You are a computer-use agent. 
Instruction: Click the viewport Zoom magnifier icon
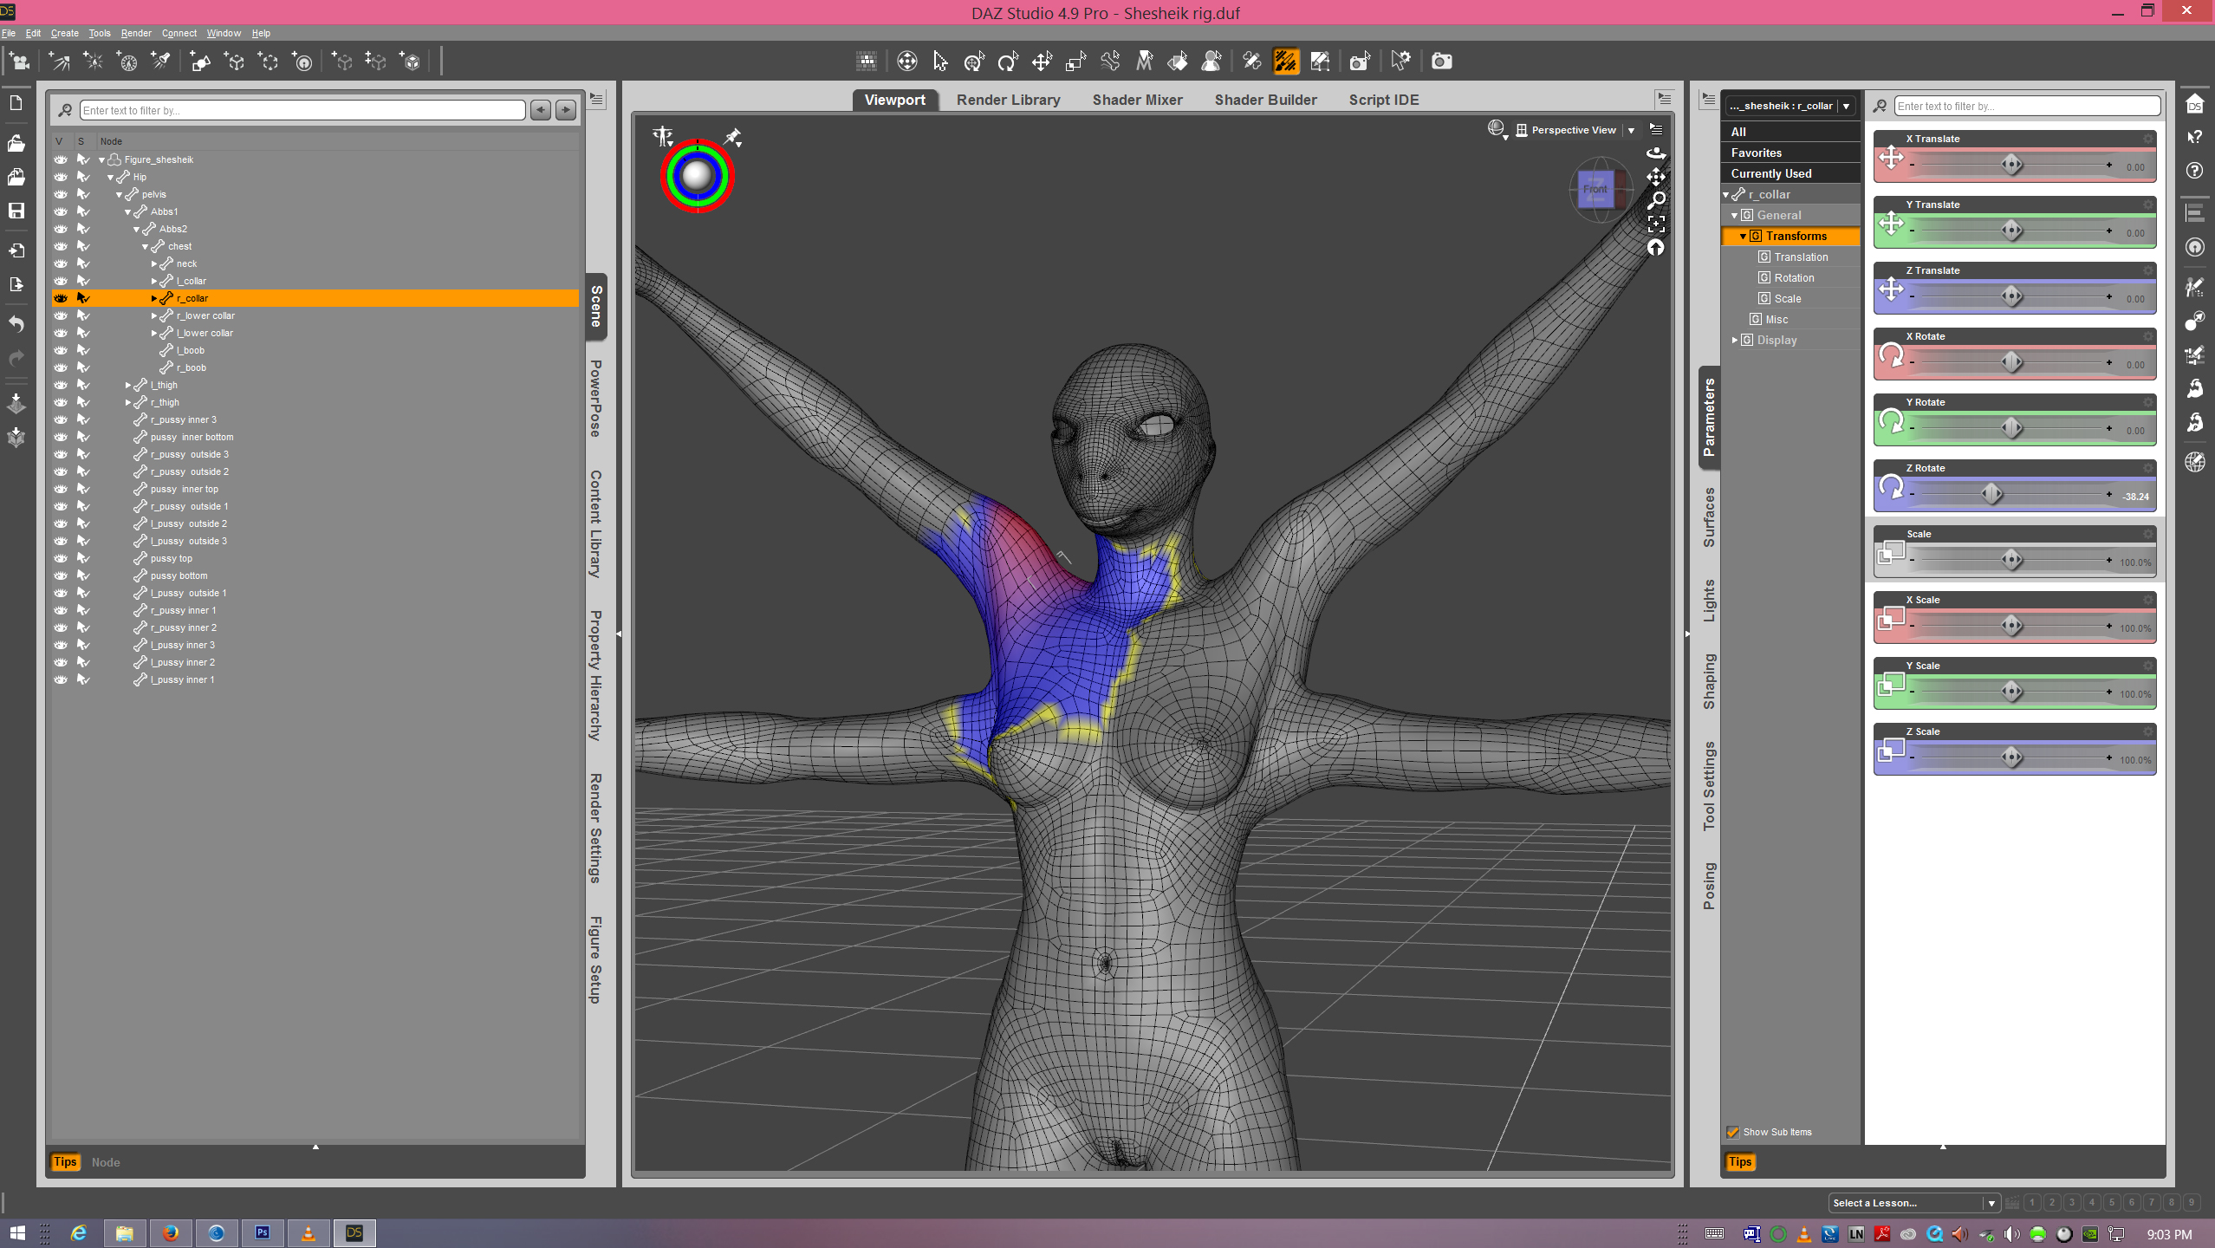coord(1656,200)
